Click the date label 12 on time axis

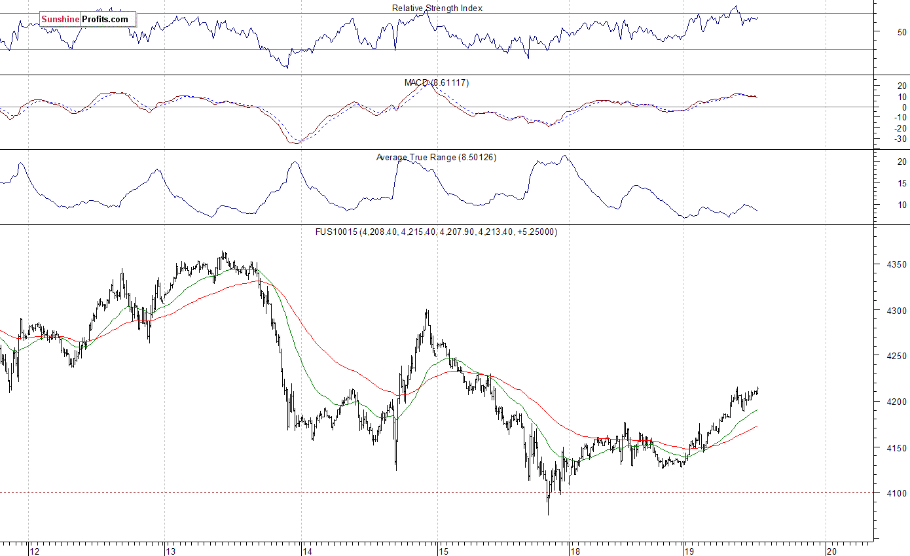(35, 551)
